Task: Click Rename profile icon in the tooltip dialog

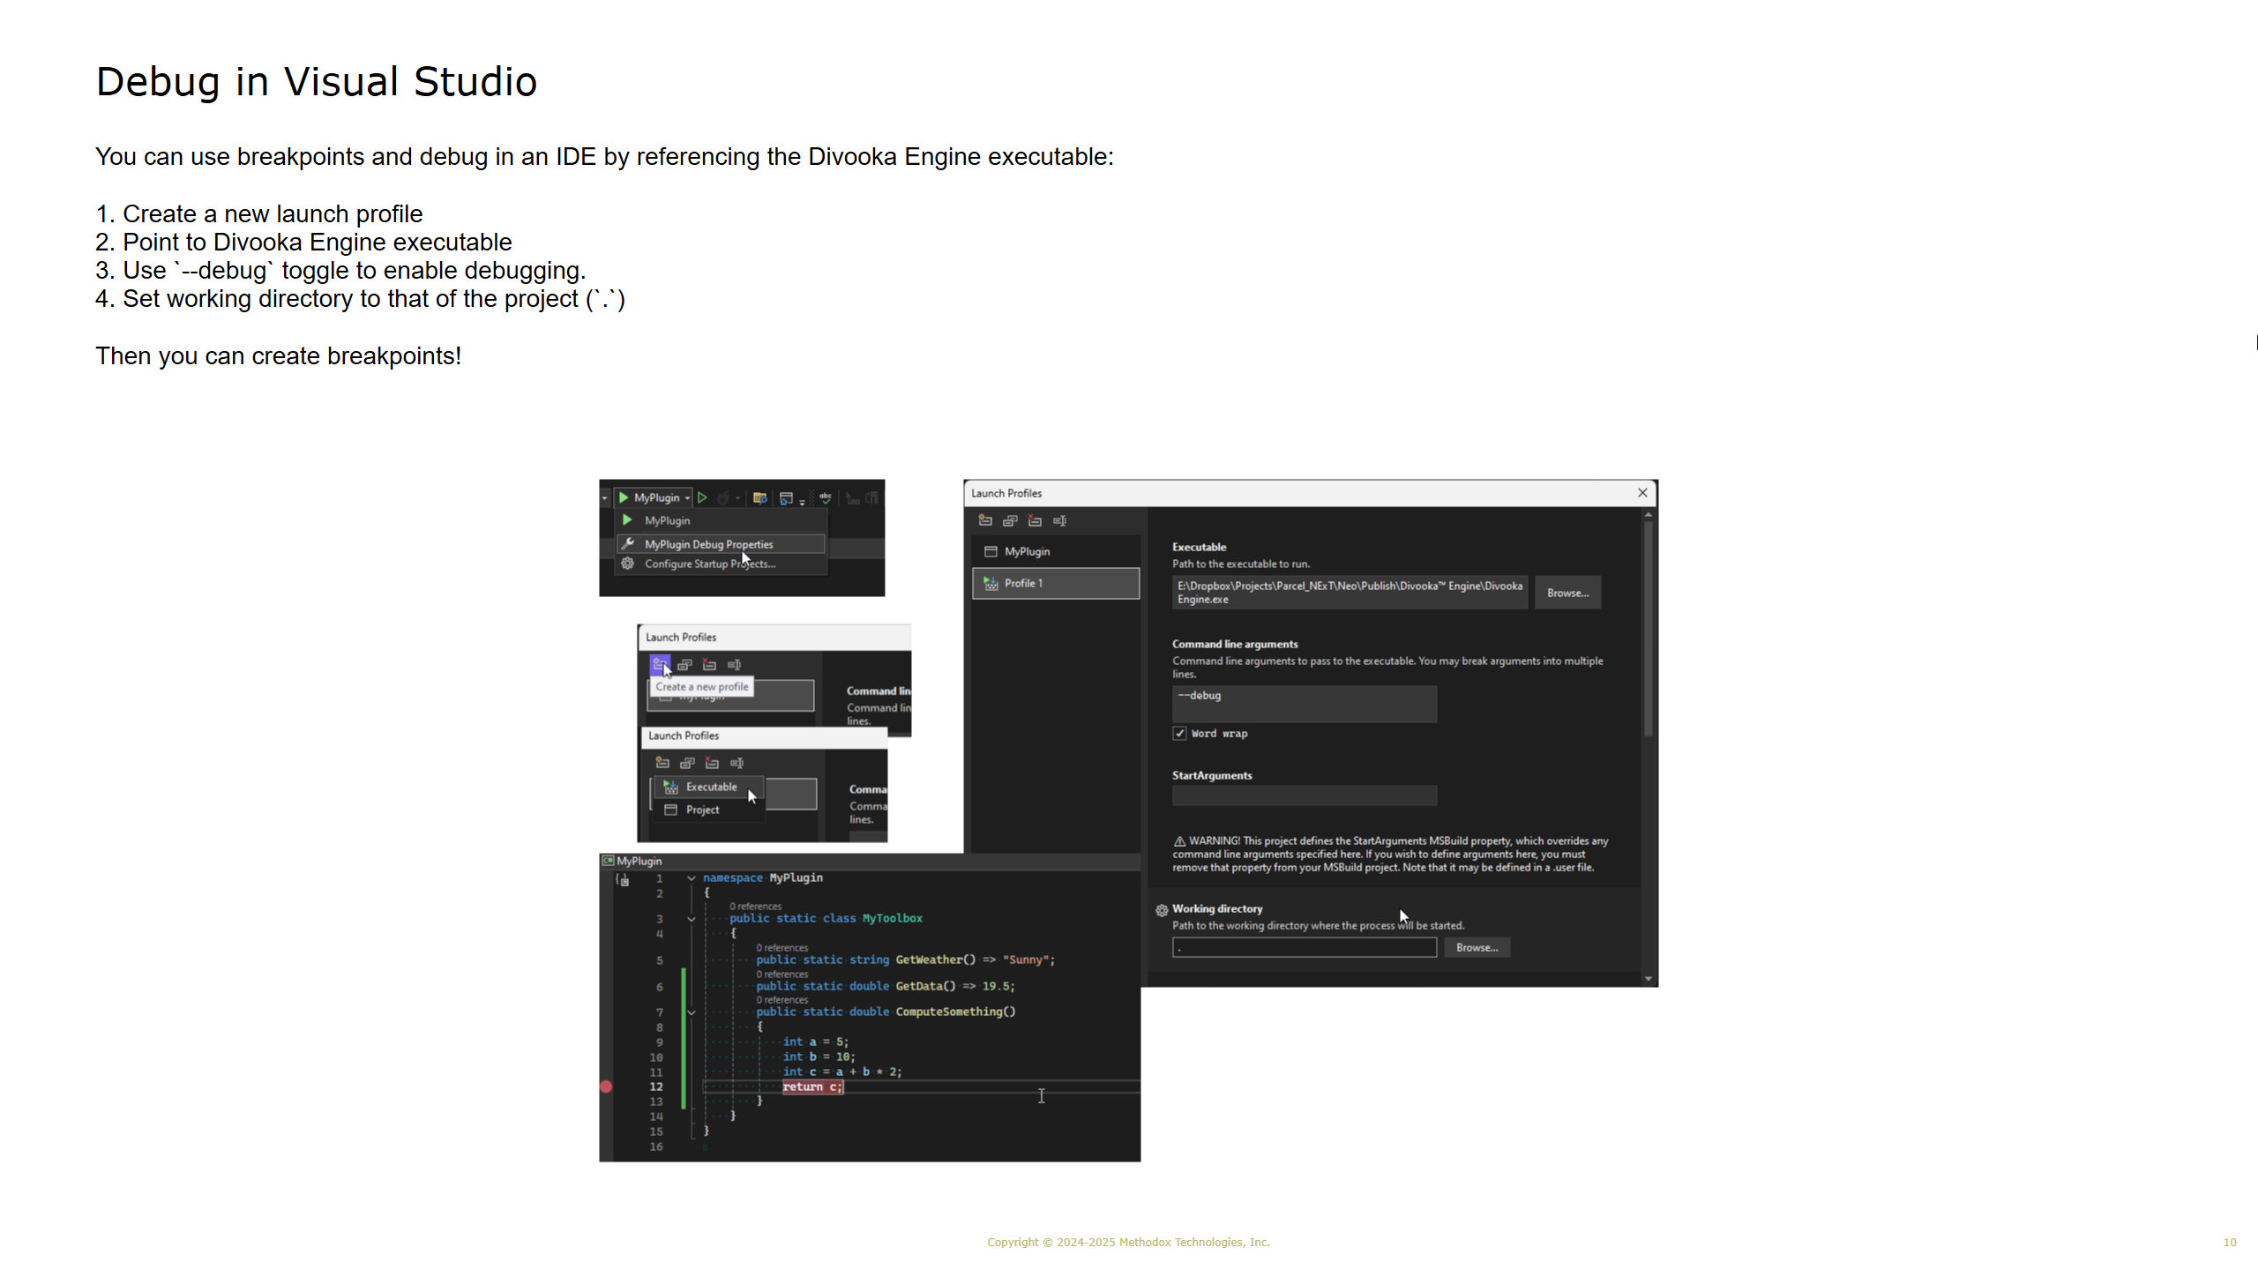Action: [x=734, y=664]
